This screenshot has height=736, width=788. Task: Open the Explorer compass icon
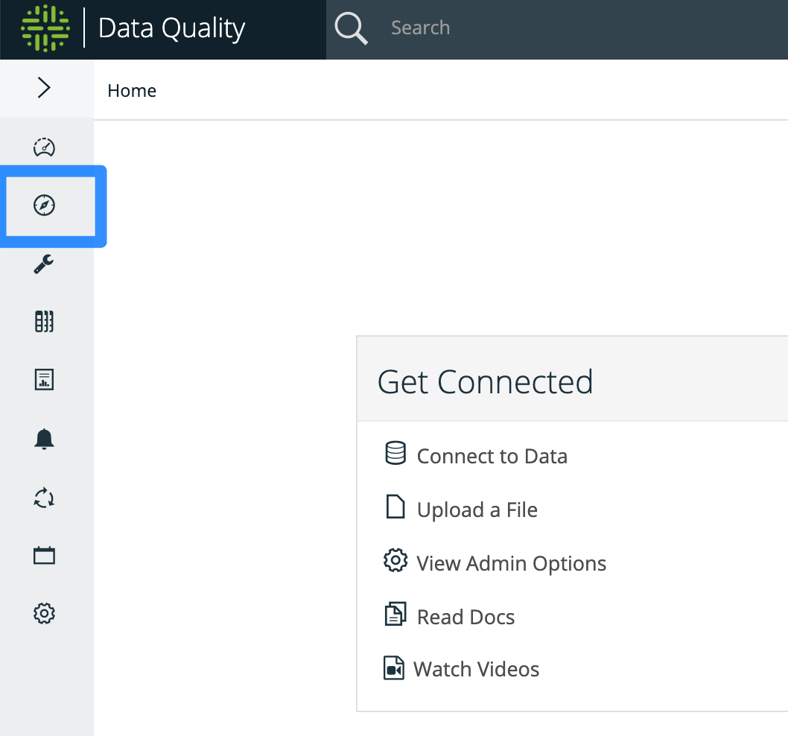click(x=45, y=206)
